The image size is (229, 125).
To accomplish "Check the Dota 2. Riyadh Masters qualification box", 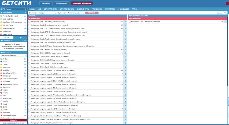I will pyautogui.click(x=29, y=39).
